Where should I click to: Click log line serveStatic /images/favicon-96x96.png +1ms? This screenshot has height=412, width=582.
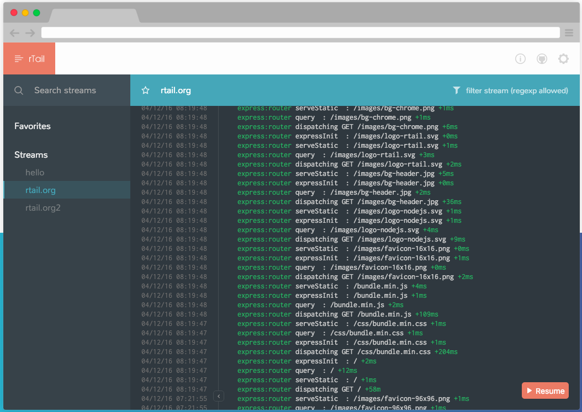[353, 399]
